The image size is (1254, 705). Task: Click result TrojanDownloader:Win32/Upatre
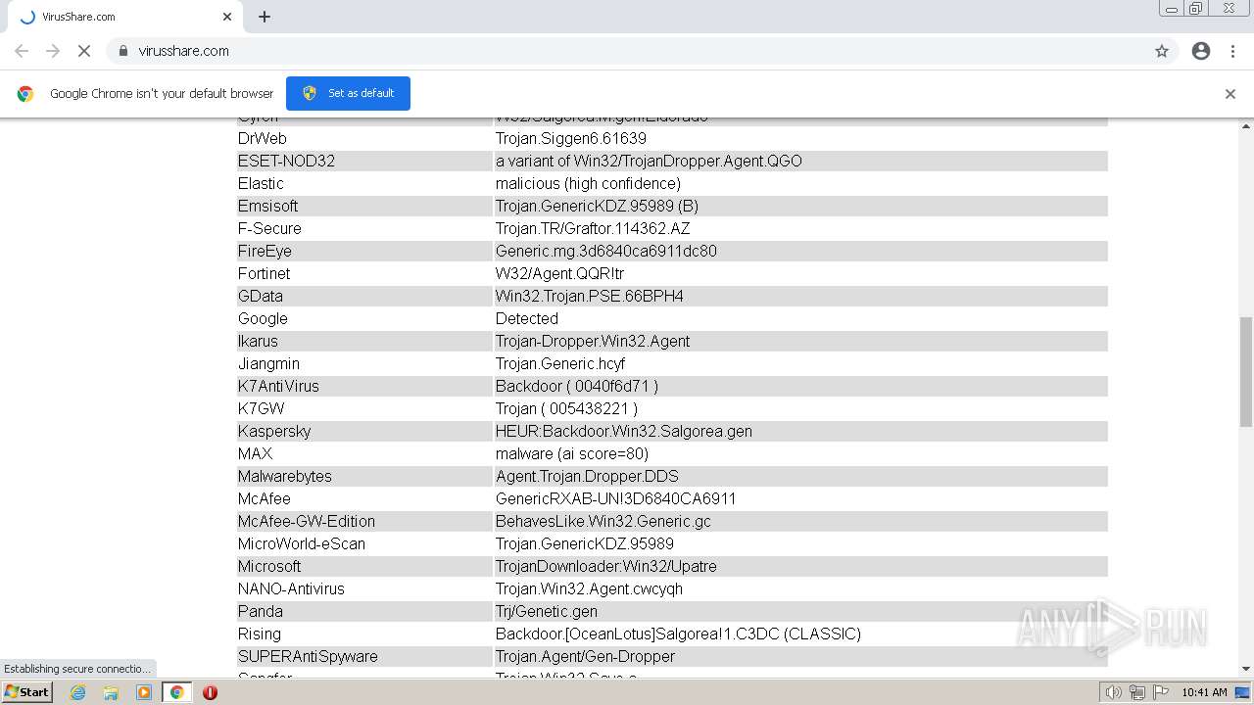point(606,566)
